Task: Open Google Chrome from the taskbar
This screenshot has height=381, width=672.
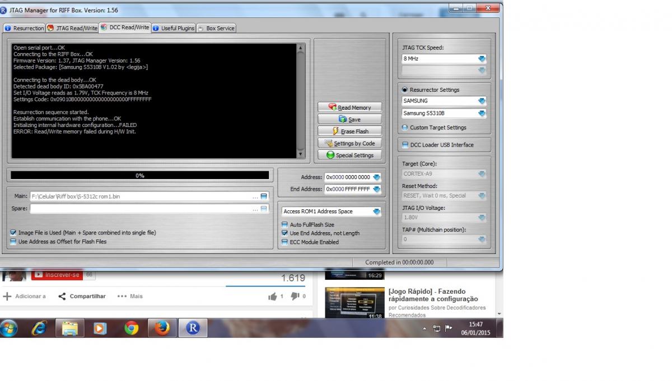Action: [132, 328]
